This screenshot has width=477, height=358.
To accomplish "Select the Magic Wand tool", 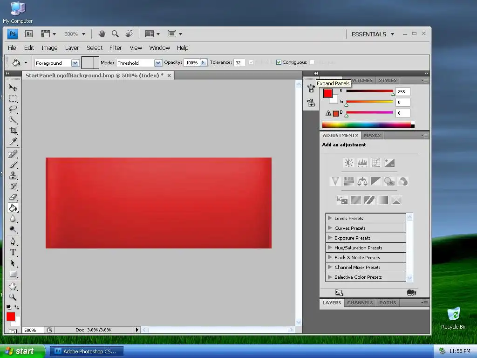I will coord(13,120).
